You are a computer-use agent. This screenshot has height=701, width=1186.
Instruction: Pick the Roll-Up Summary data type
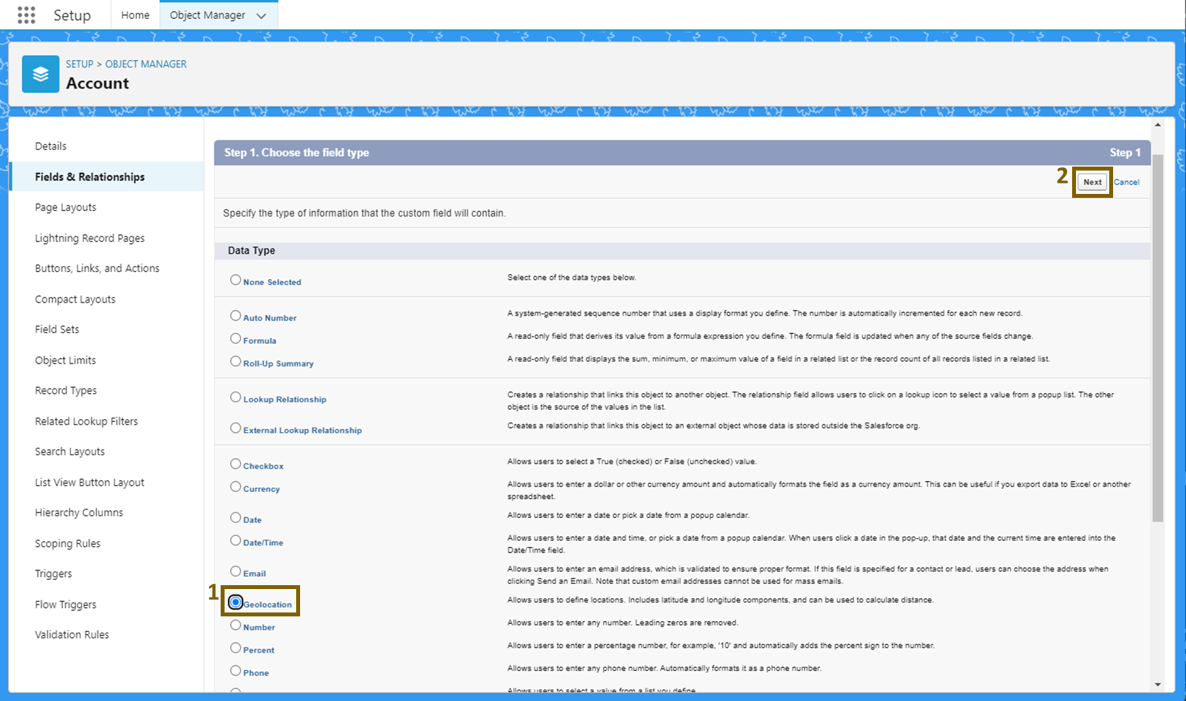236,361
